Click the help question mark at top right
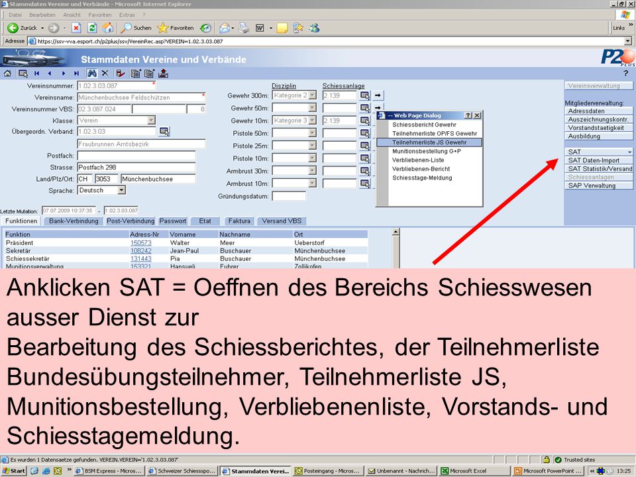The image size is (636, 477). click(x=625, y=74)
